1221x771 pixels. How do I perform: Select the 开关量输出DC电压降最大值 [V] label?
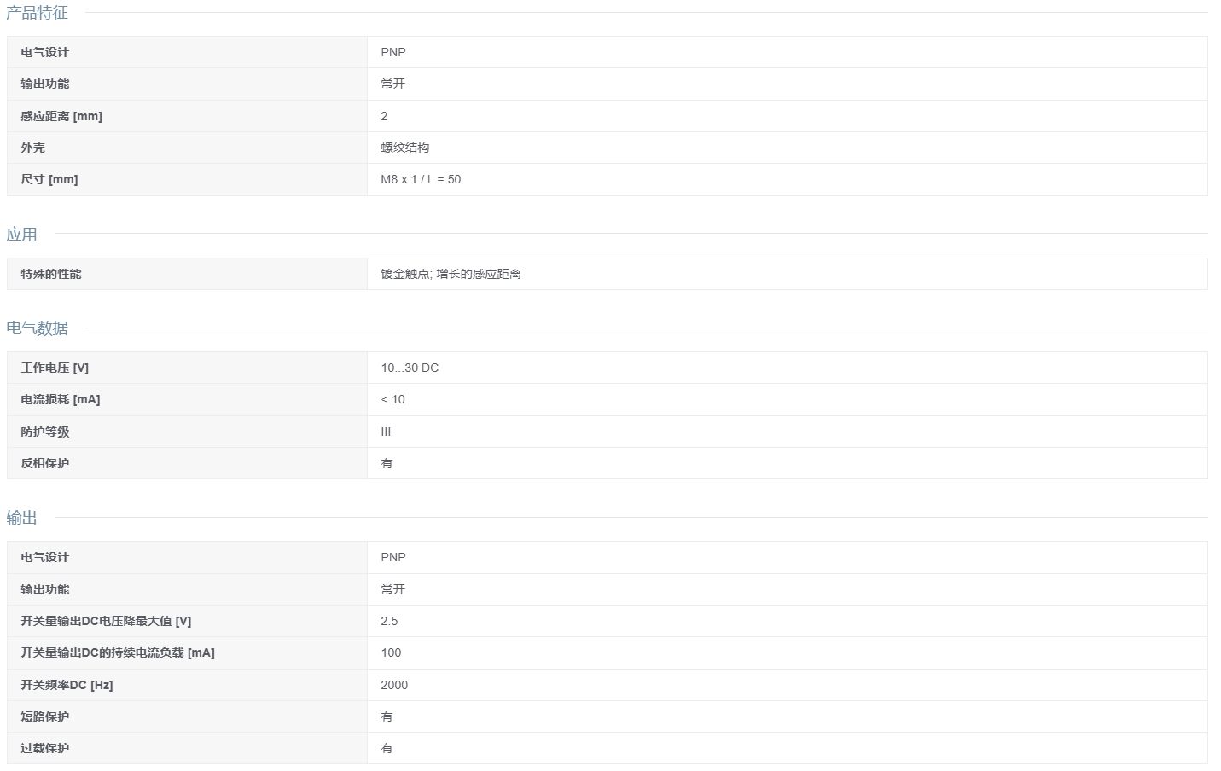[x=106, y=621]
